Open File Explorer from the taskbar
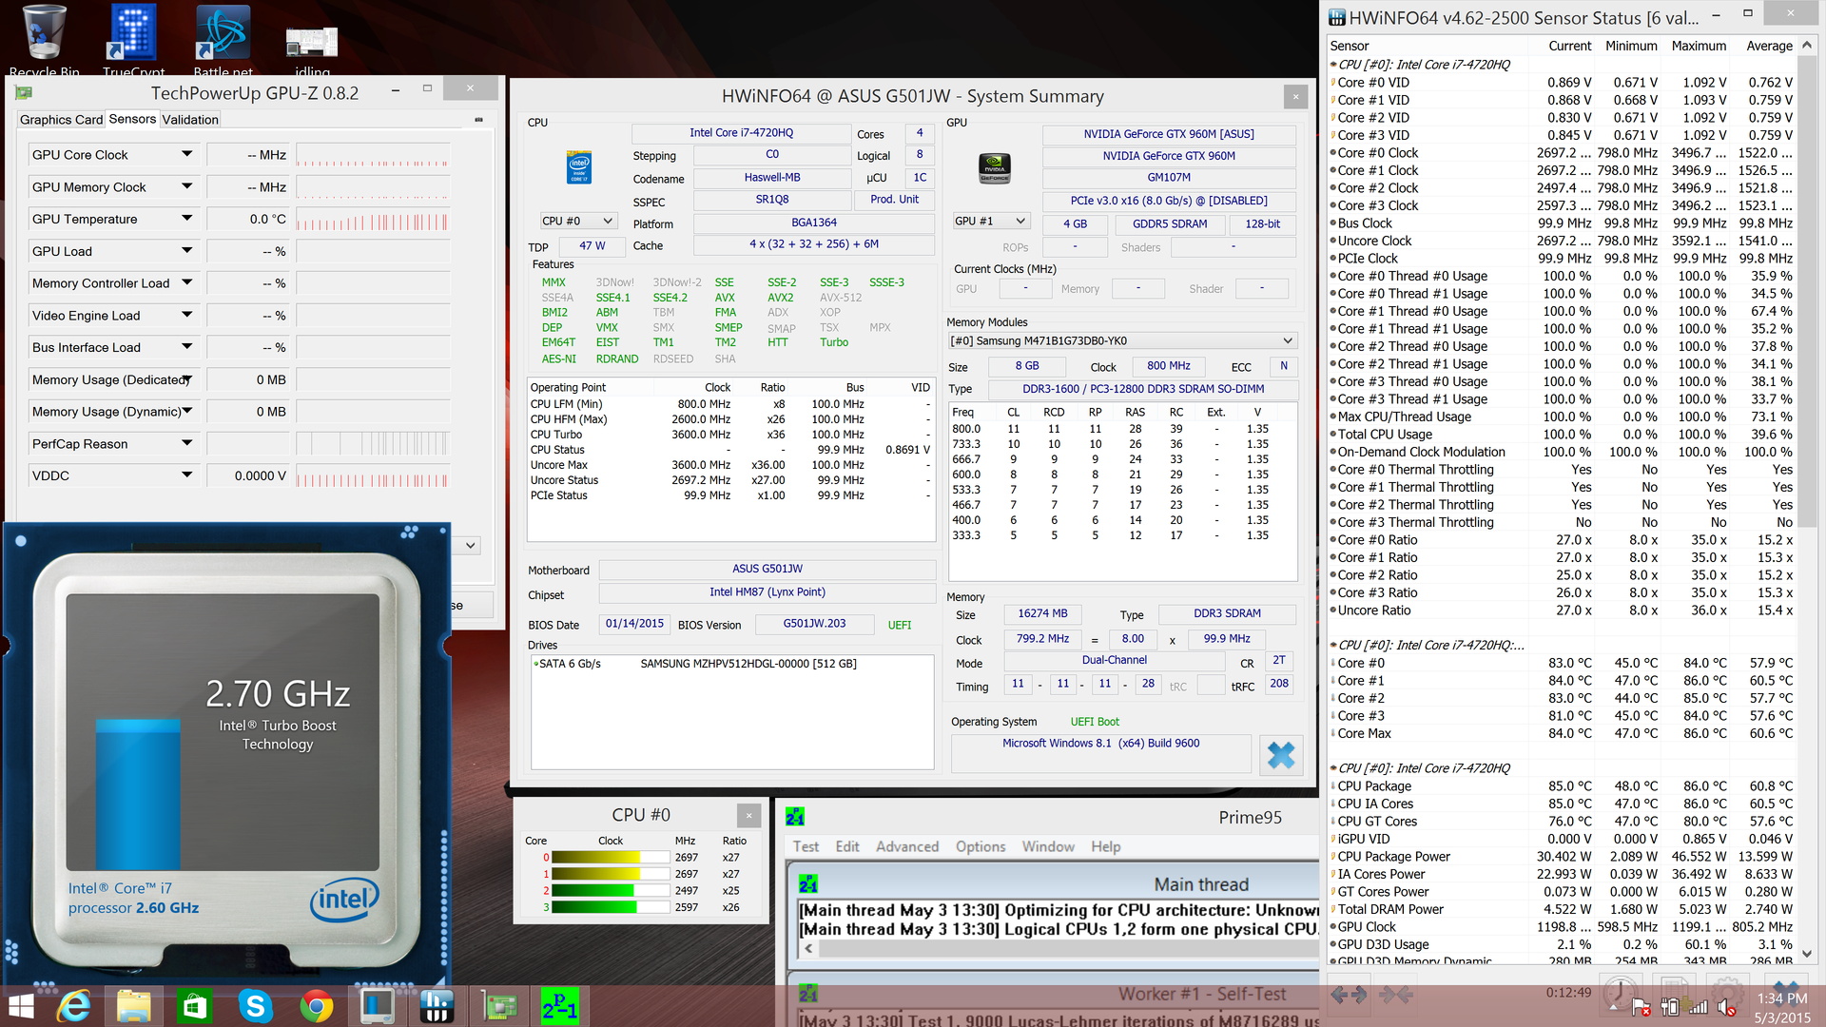Viewport: 1826px width, 1027px height. pos(134,1006)
